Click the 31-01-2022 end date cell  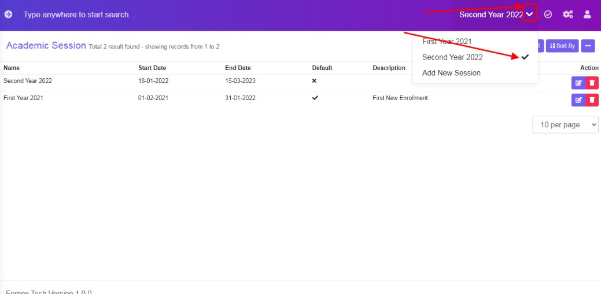pyautogui.click(x=240, y=98)
